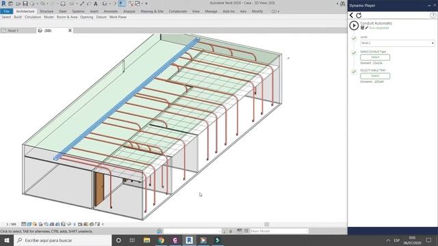Open the ribbon display options dropdown after Modify

point(275,12)
